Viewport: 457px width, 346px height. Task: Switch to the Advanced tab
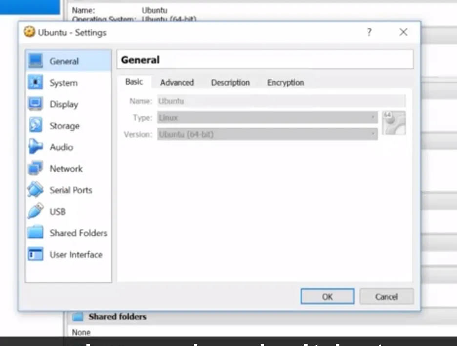click(x=177, y=82)
